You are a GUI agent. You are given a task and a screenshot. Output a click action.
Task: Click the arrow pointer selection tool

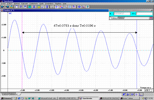[x=52, y=7]
